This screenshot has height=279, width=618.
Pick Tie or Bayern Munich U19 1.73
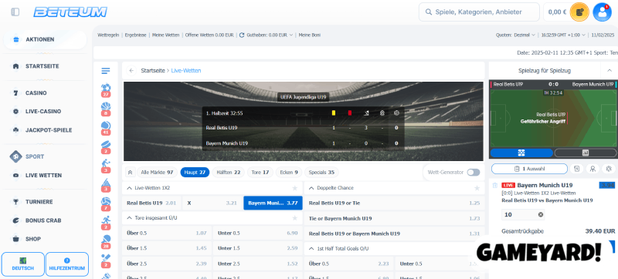click(x=395, y=218)
